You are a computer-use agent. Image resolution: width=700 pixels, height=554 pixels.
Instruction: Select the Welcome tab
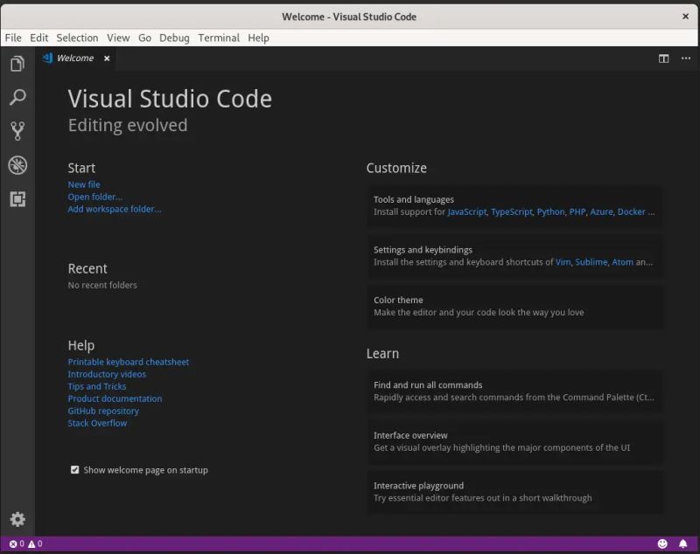pos(74,58)
